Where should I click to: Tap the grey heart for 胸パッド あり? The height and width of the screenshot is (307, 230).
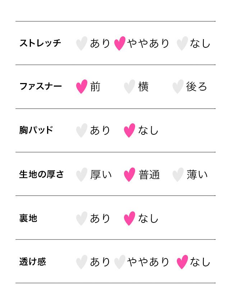pyautogui.click(x=82, y=130)
